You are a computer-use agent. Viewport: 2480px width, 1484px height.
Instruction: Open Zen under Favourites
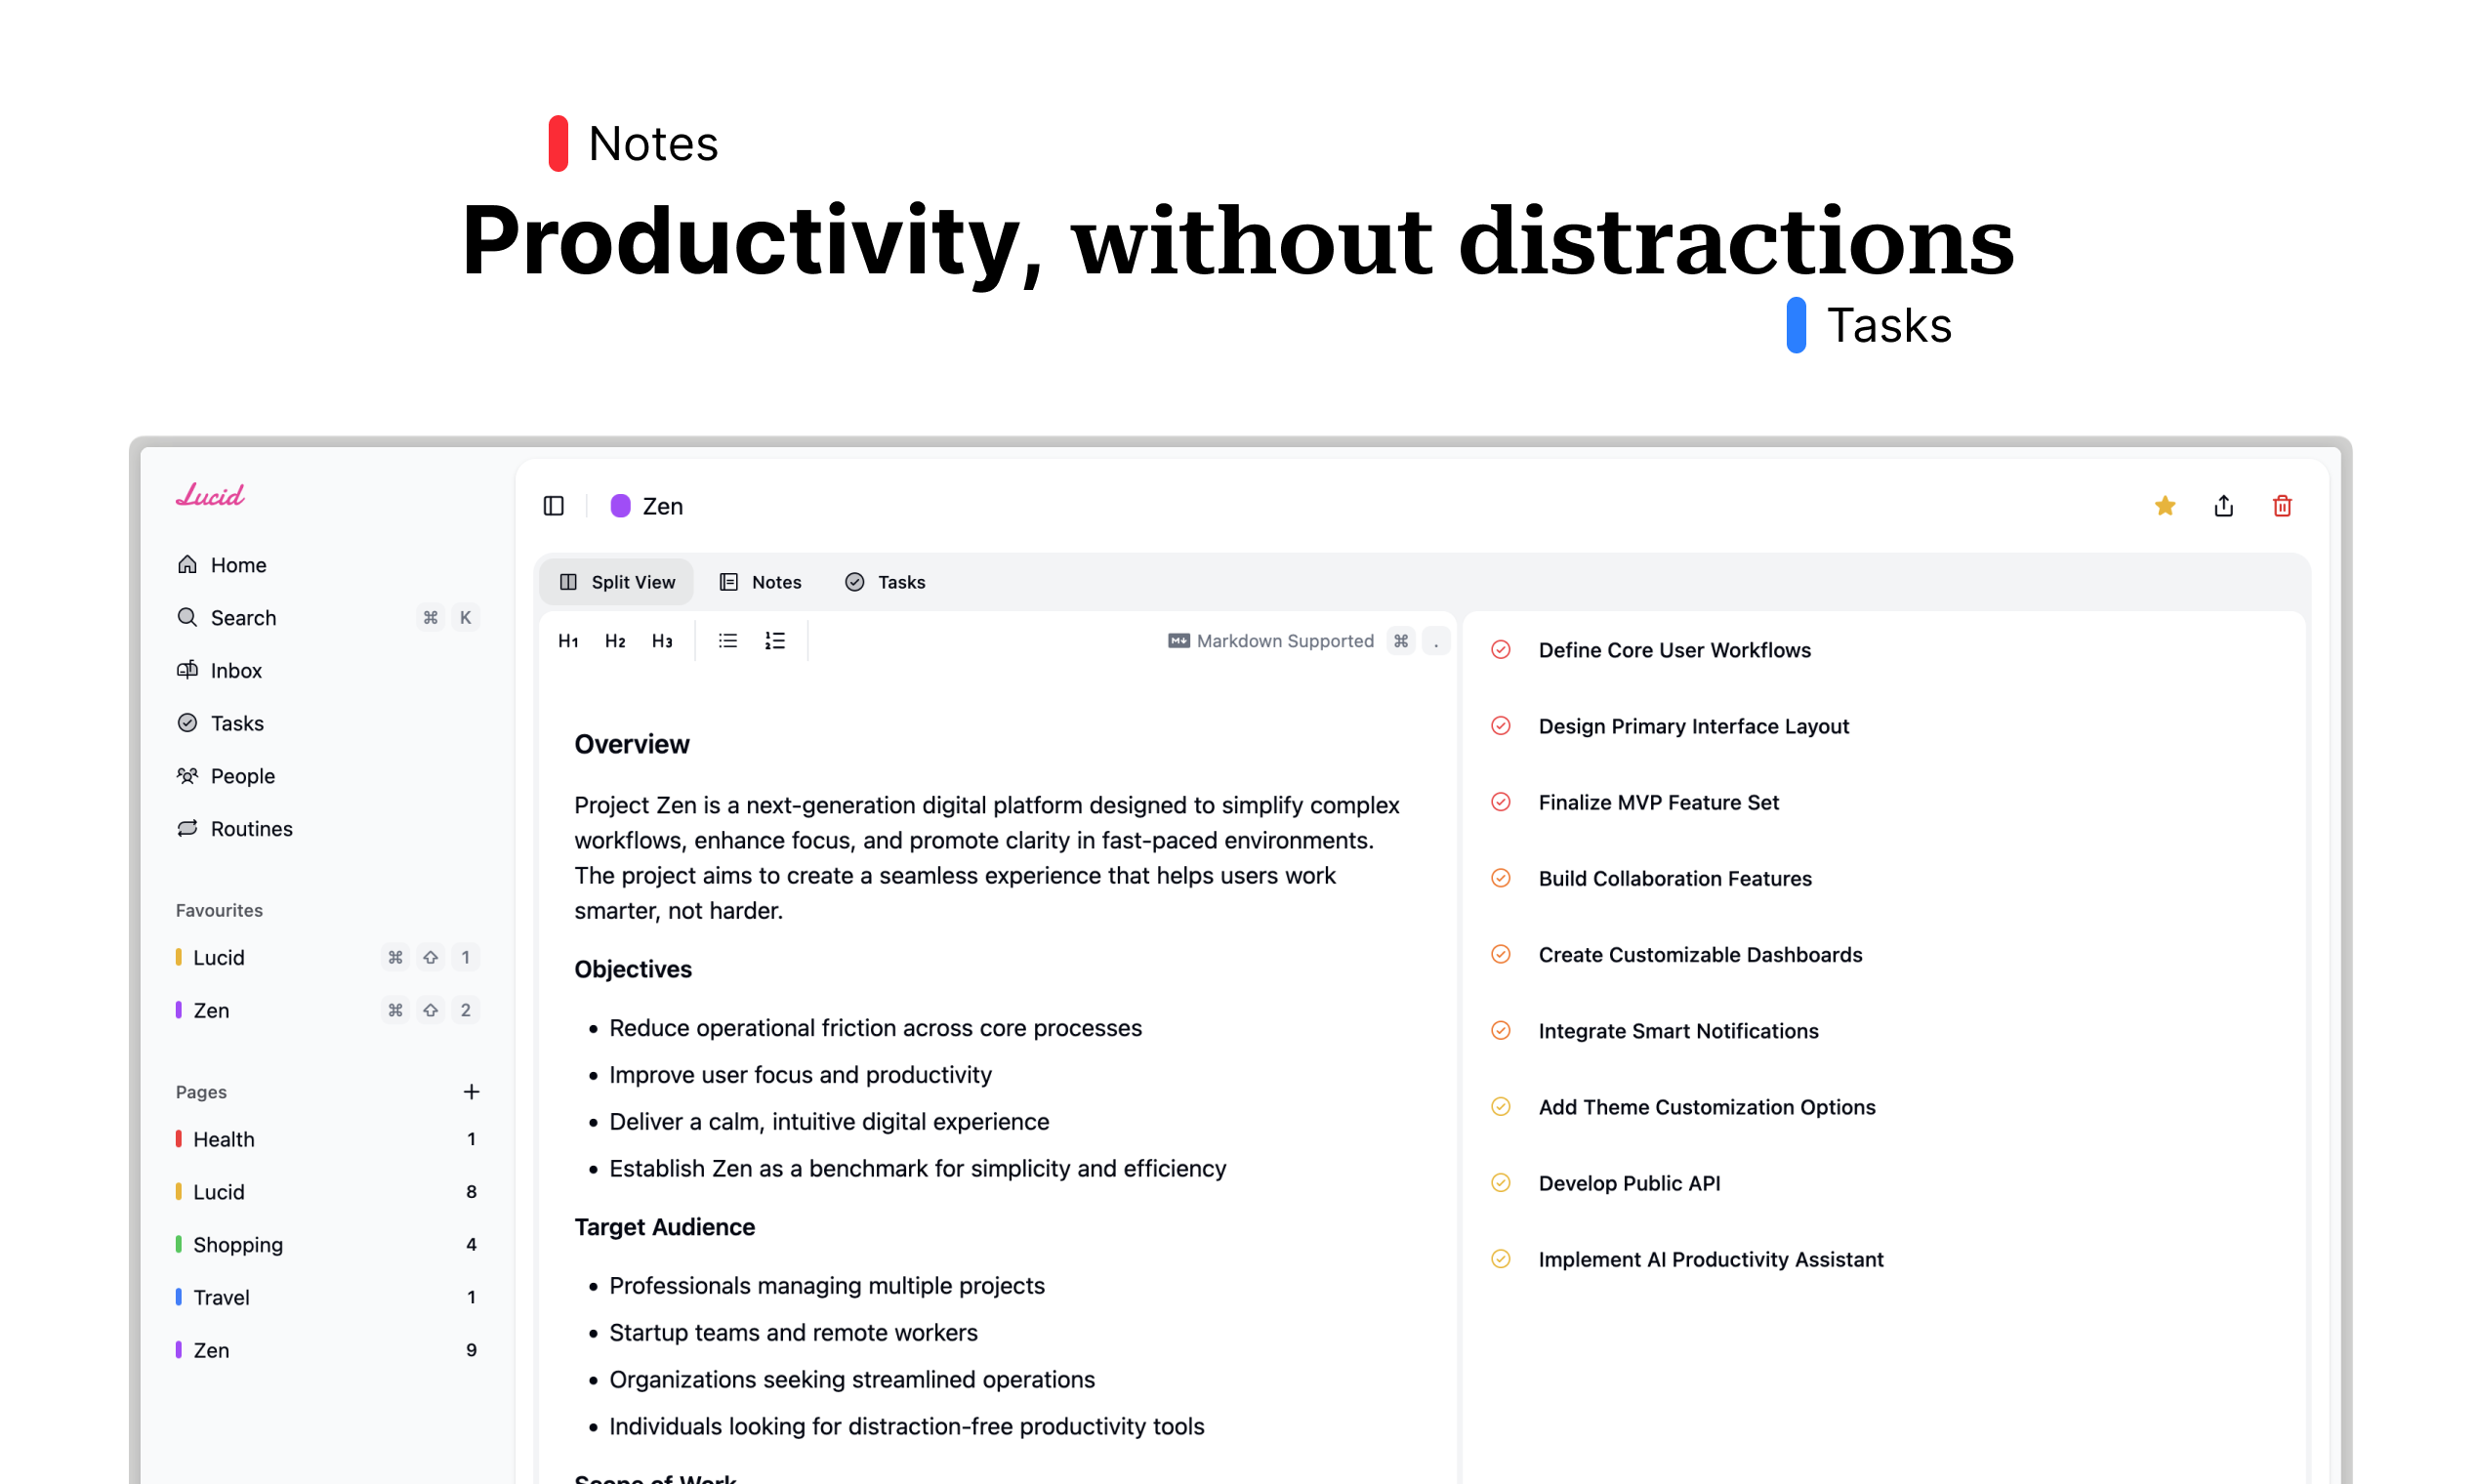211,1010
